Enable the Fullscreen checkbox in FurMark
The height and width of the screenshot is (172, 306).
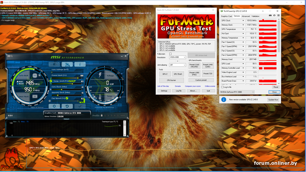tap(170, 54)
